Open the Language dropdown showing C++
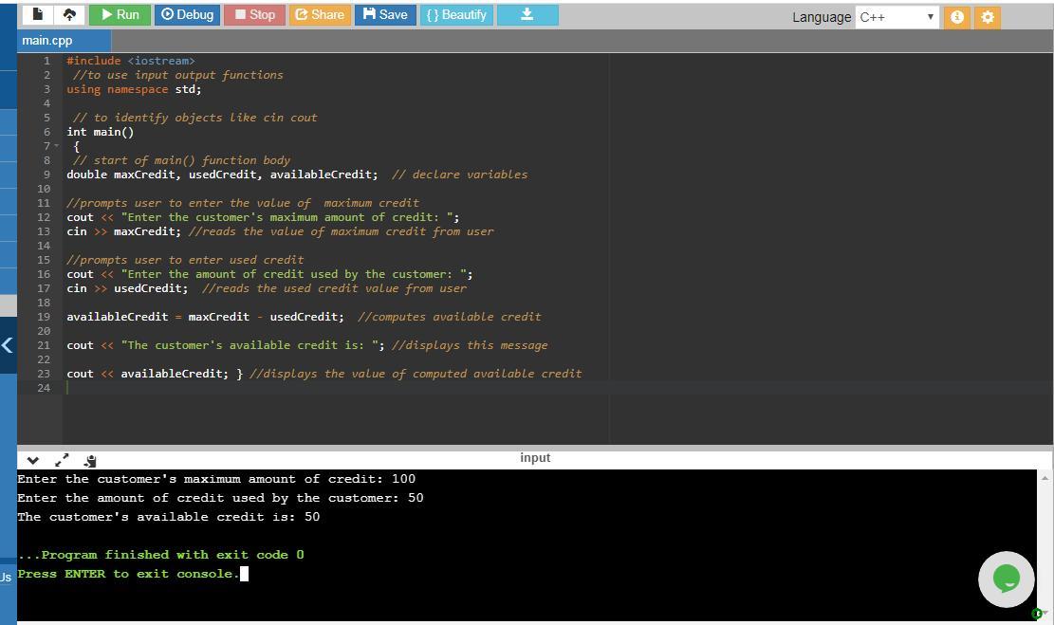 tap(897, 17)
